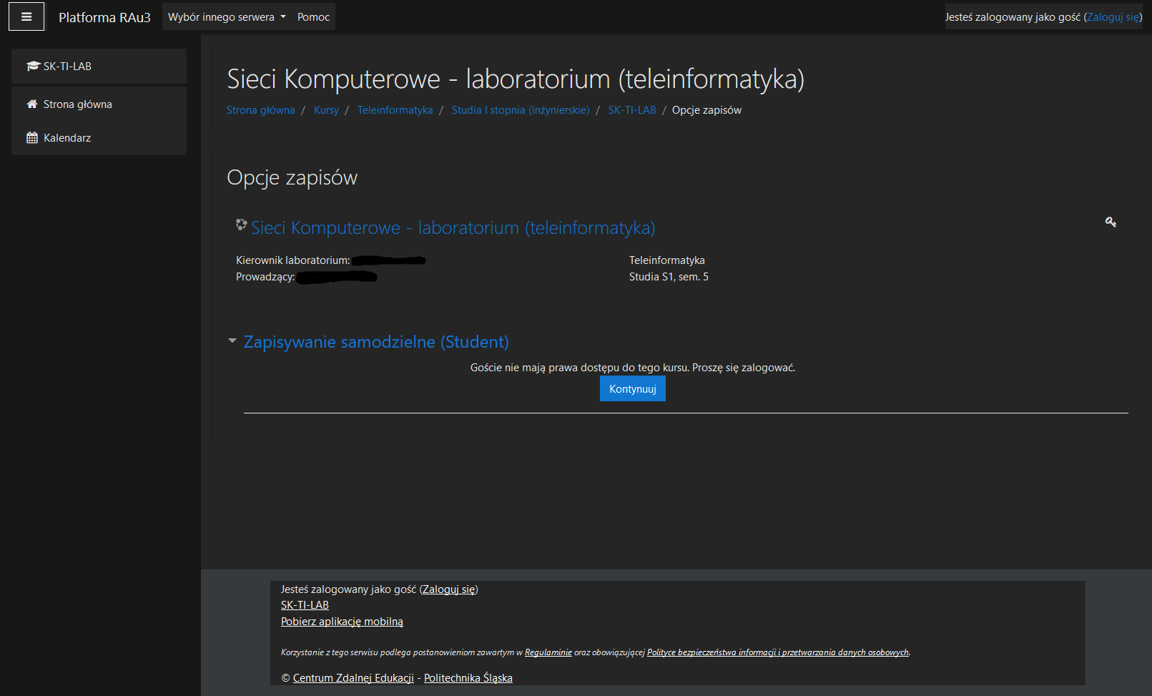This screenshot has height=696, width=1152.
Task: Click the graduation cap icon beside SK-TI-LAB
Action: pyautogui.click(x=32, y=66)
